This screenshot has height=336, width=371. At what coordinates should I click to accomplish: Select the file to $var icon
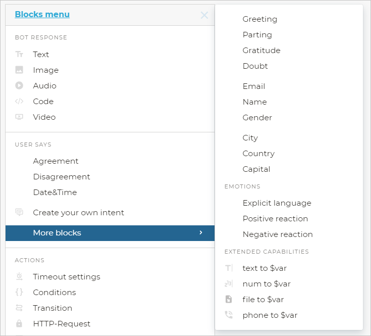click(229, 300)
